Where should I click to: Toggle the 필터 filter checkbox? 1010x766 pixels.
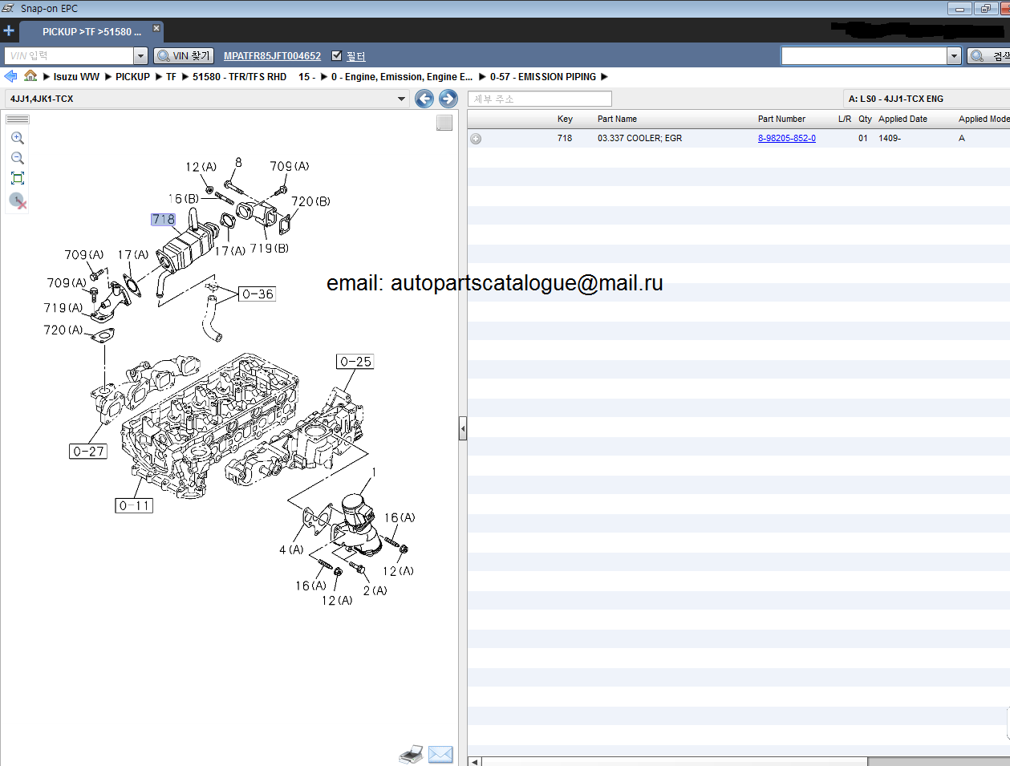tap(337, 55)
